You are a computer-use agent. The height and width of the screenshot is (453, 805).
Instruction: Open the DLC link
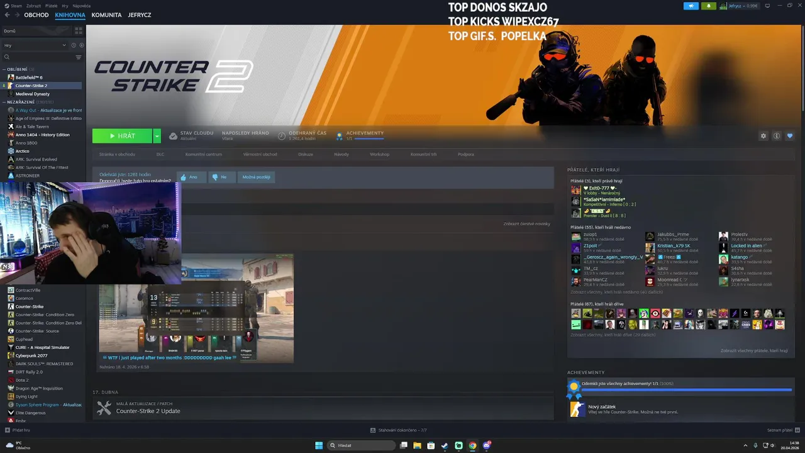[160, 154]
